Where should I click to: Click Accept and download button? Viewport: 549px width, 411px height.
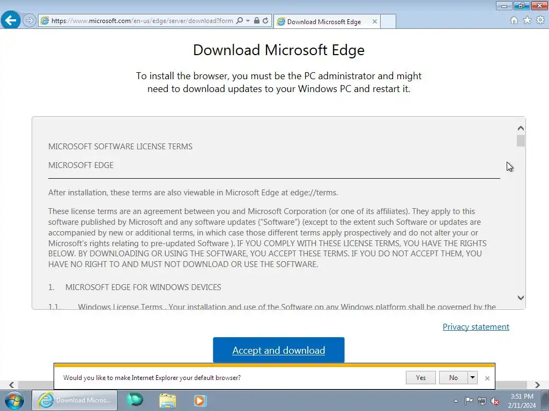coord(279,350)
